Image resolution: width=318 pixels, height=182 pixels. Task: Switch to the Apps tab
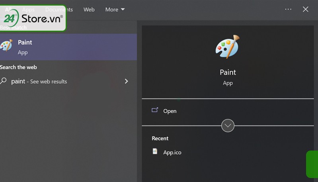click(28, 10)
